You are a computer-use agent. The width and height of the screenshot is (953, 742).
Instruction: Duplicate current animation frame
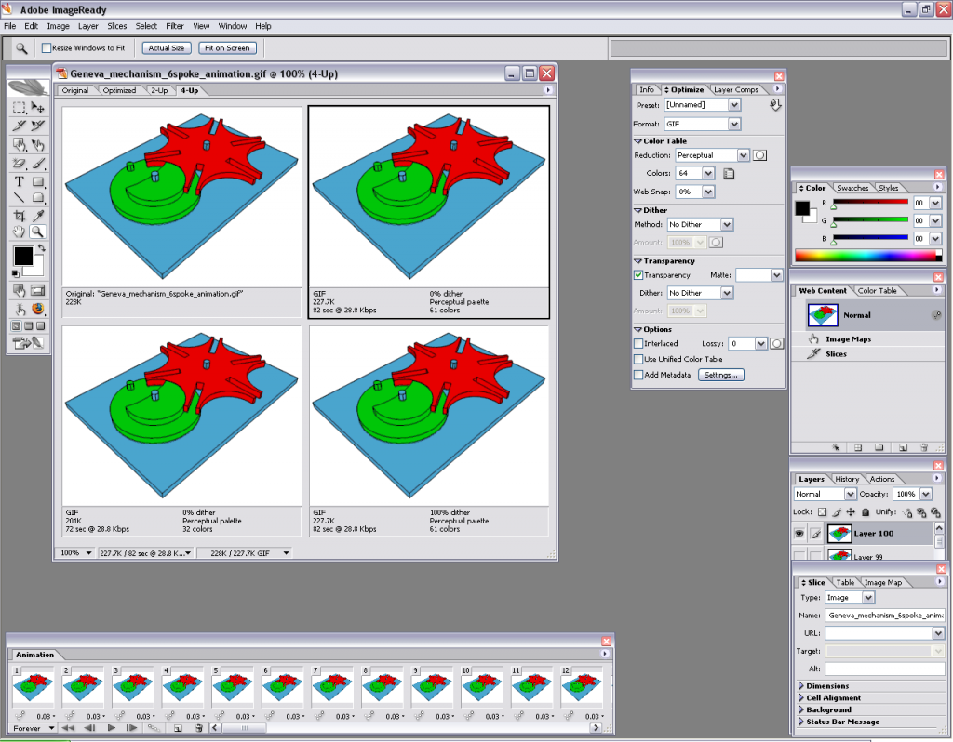tap(178, 727)
